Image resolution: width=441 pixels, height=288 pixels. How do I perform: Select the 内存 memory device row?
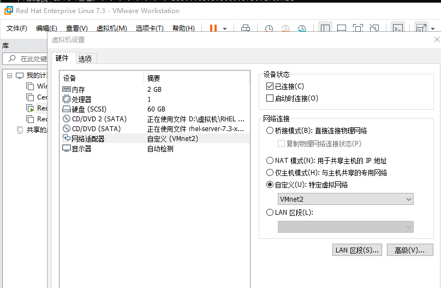154,90
